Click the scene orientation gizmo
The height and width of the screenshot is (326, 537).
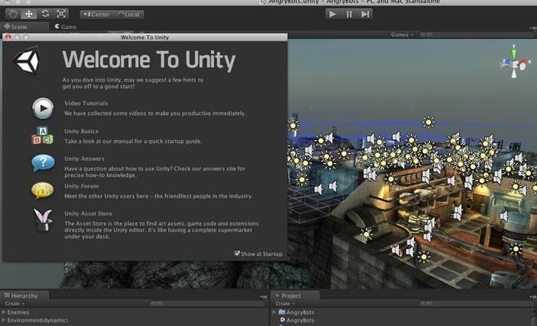tap(514, 62)
